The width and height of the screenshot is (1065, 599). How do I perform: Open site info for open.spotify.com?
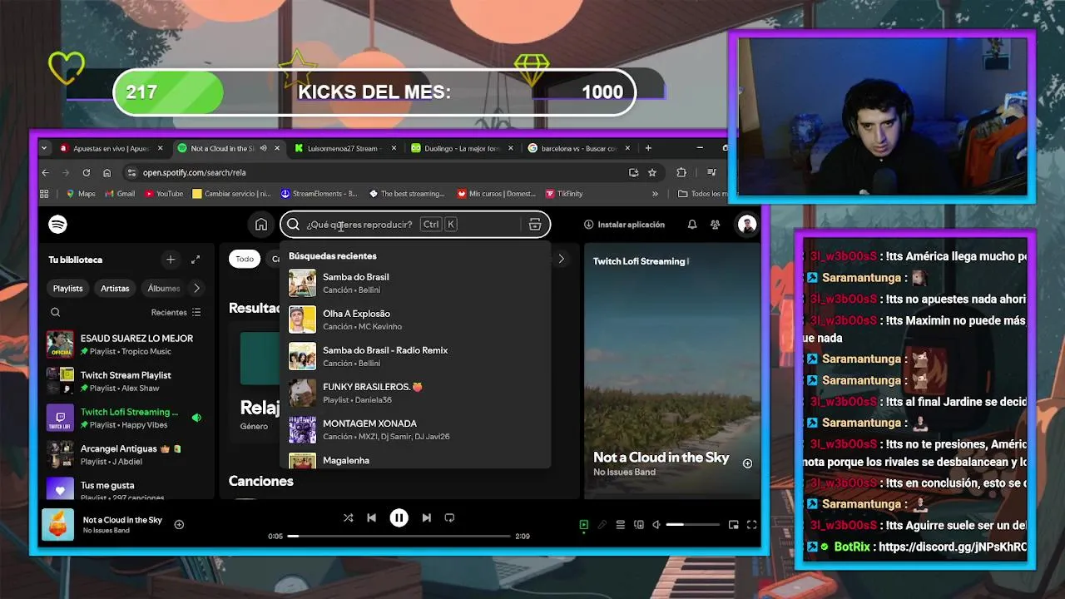tap(131, 173)
